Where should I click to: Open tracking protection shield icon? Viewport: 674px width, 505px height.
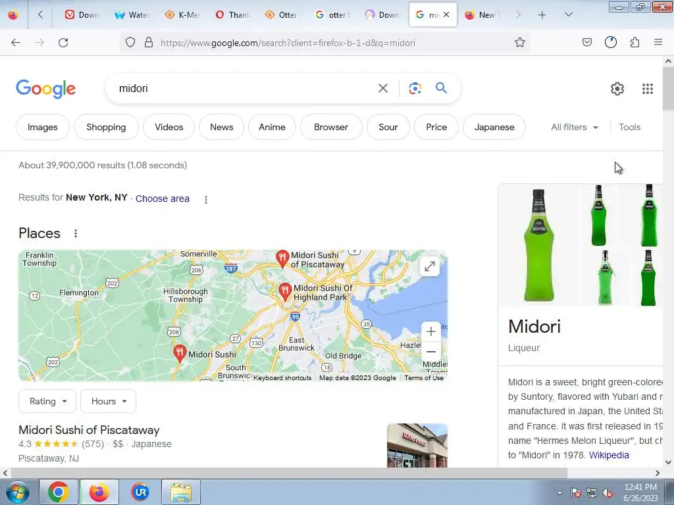130,43
